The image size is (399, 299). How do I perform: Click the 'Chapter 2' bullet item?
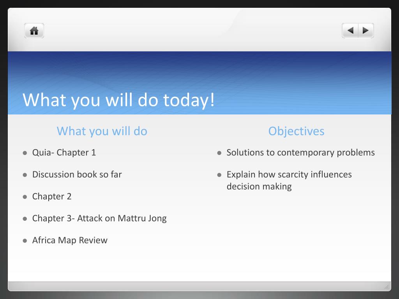coord(52,197)
